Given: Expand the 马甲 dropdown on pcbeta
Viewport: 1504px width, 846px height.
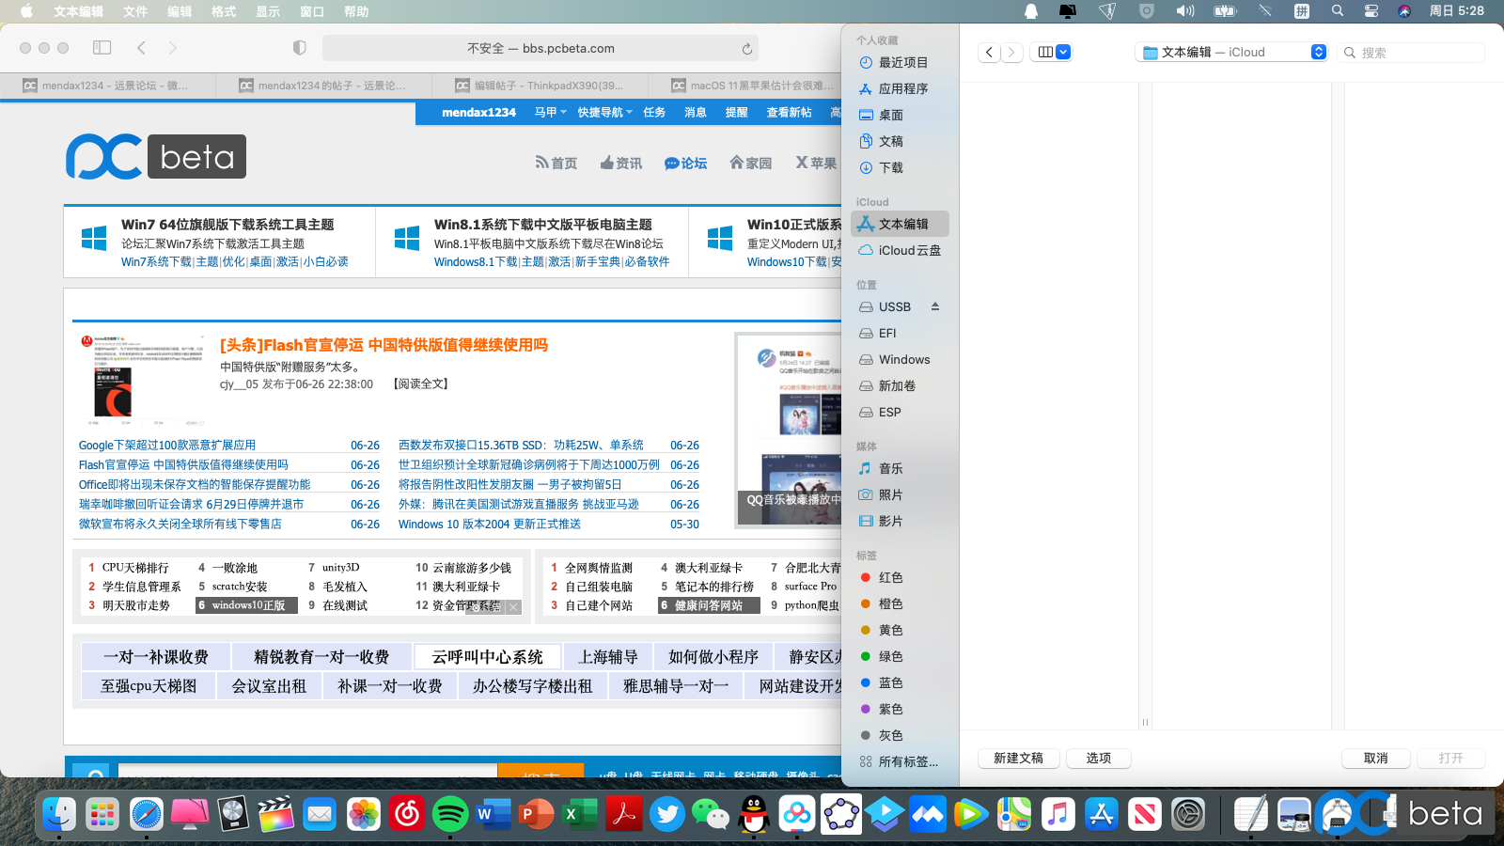Looking at the screenshot, I should click(550, 113).
